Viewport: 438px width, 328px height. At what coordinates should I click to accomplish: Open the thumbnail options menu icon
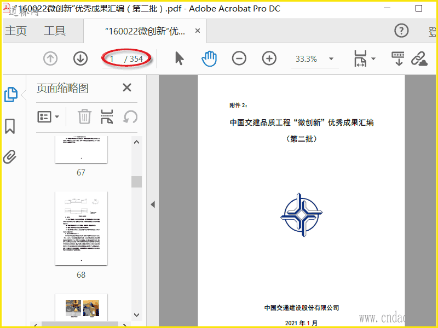point(48,116)
